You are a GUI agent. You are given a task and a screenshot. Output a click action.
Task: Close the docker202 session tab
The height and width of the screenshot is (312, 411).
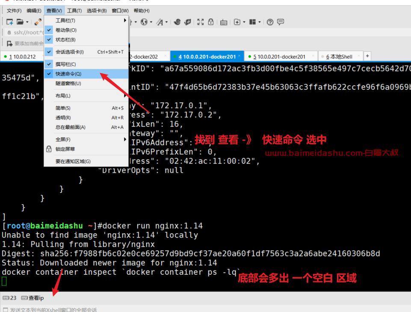tap(166, 56)
